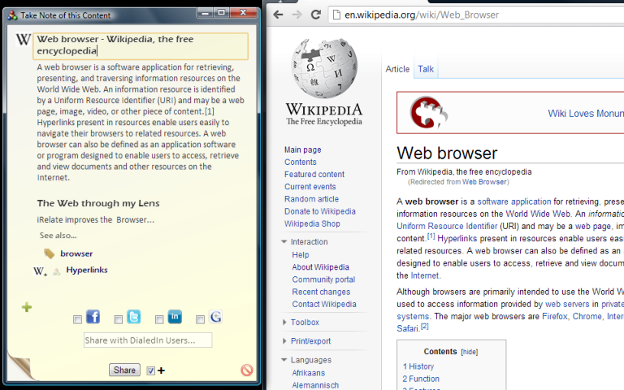
Task: Uncheck the checkbox next to Share button
Action: click(x=150, y=370)
